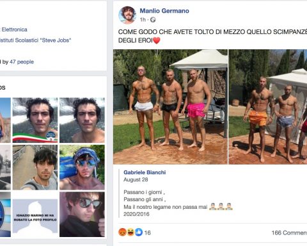Open the right photo with white gazebo
This screenshot has height=246, width=307.
pos(268,107)
